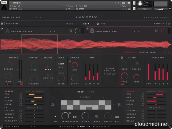
Task: Click the RAND dice icon in step sequencer
Action: (x=97, y=116)
